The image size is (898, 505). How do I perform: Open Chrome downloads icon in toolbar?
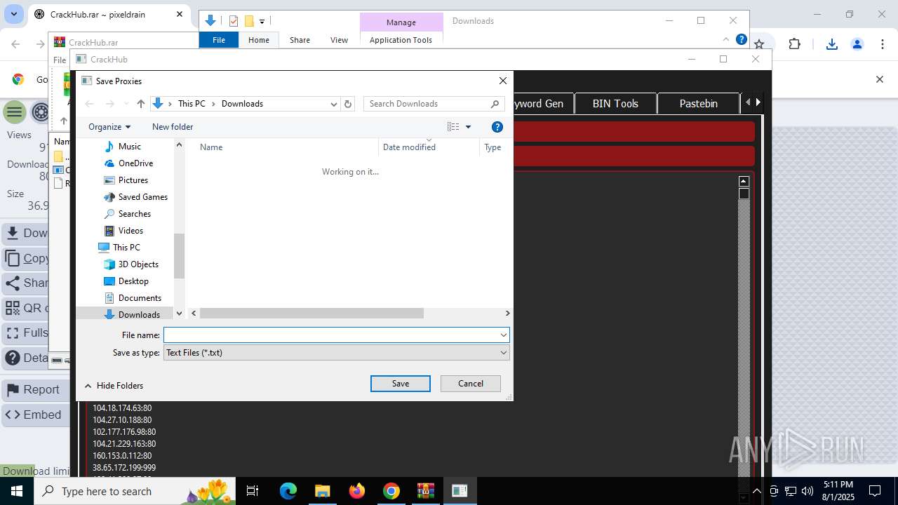coord(831,44)
